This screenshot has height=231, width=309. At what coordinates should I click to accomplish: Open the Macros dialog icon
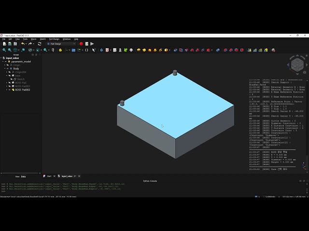click(87, 44)
